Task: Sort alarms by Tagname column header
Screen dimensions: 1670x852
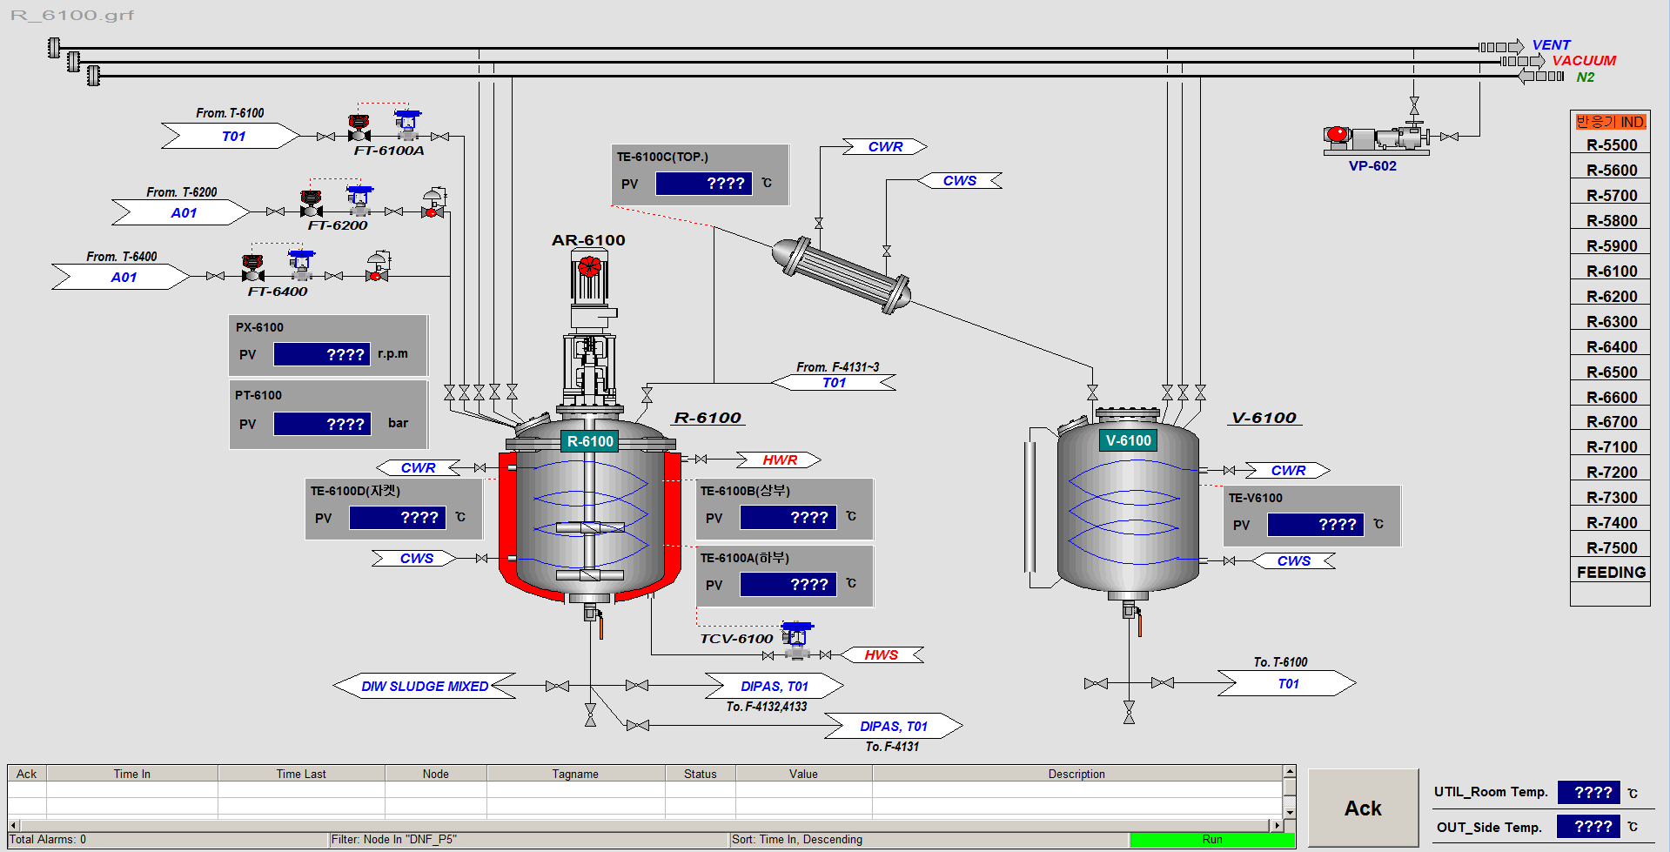Action: pyautogui.click(x=575, y=774)
